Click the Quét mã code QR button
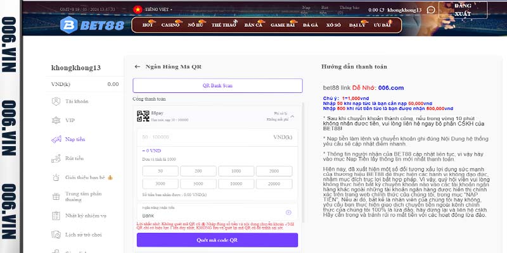This screenshot has width=507, height=253. click(x=217, y=240)
